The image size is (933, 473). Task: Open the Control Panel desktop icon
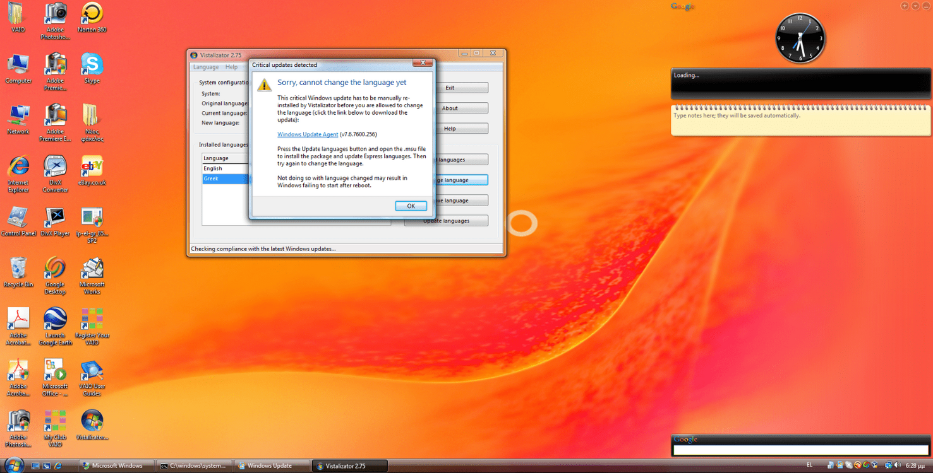point(18,222)
